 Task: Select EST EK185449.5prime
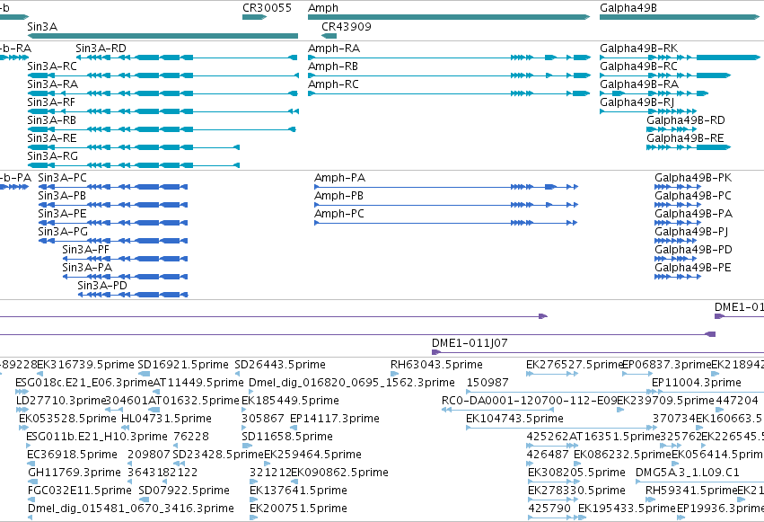pos(246,410)
